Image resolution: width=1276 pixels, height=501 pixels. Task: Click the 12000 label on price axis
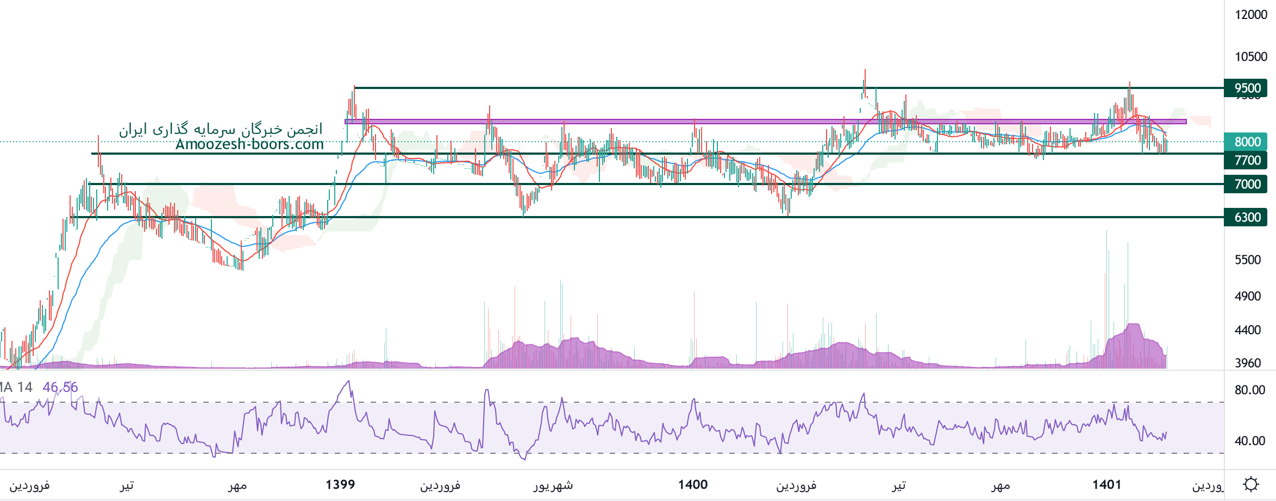click(1250, 15)
